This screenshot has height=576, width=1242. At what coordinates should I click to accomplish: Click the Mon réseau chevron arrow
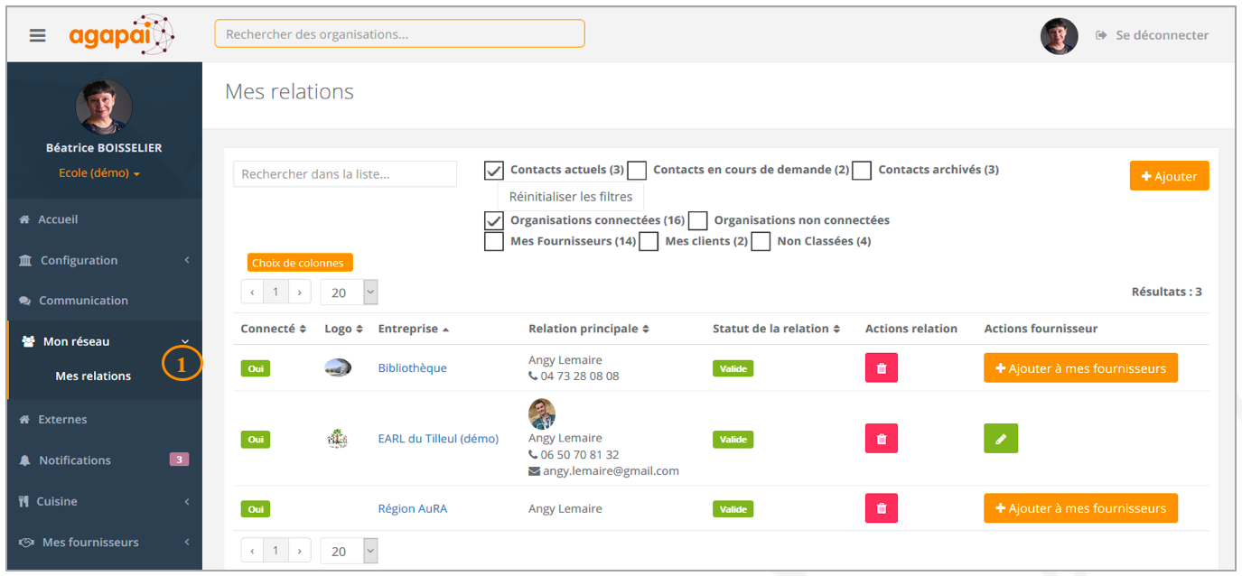(x=186, y=341)
